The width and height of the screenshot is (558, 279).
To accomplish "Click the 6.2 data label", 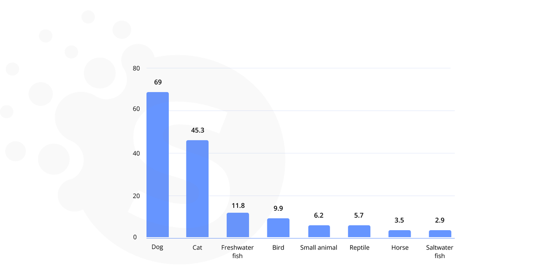I will [x=319, y=215].
